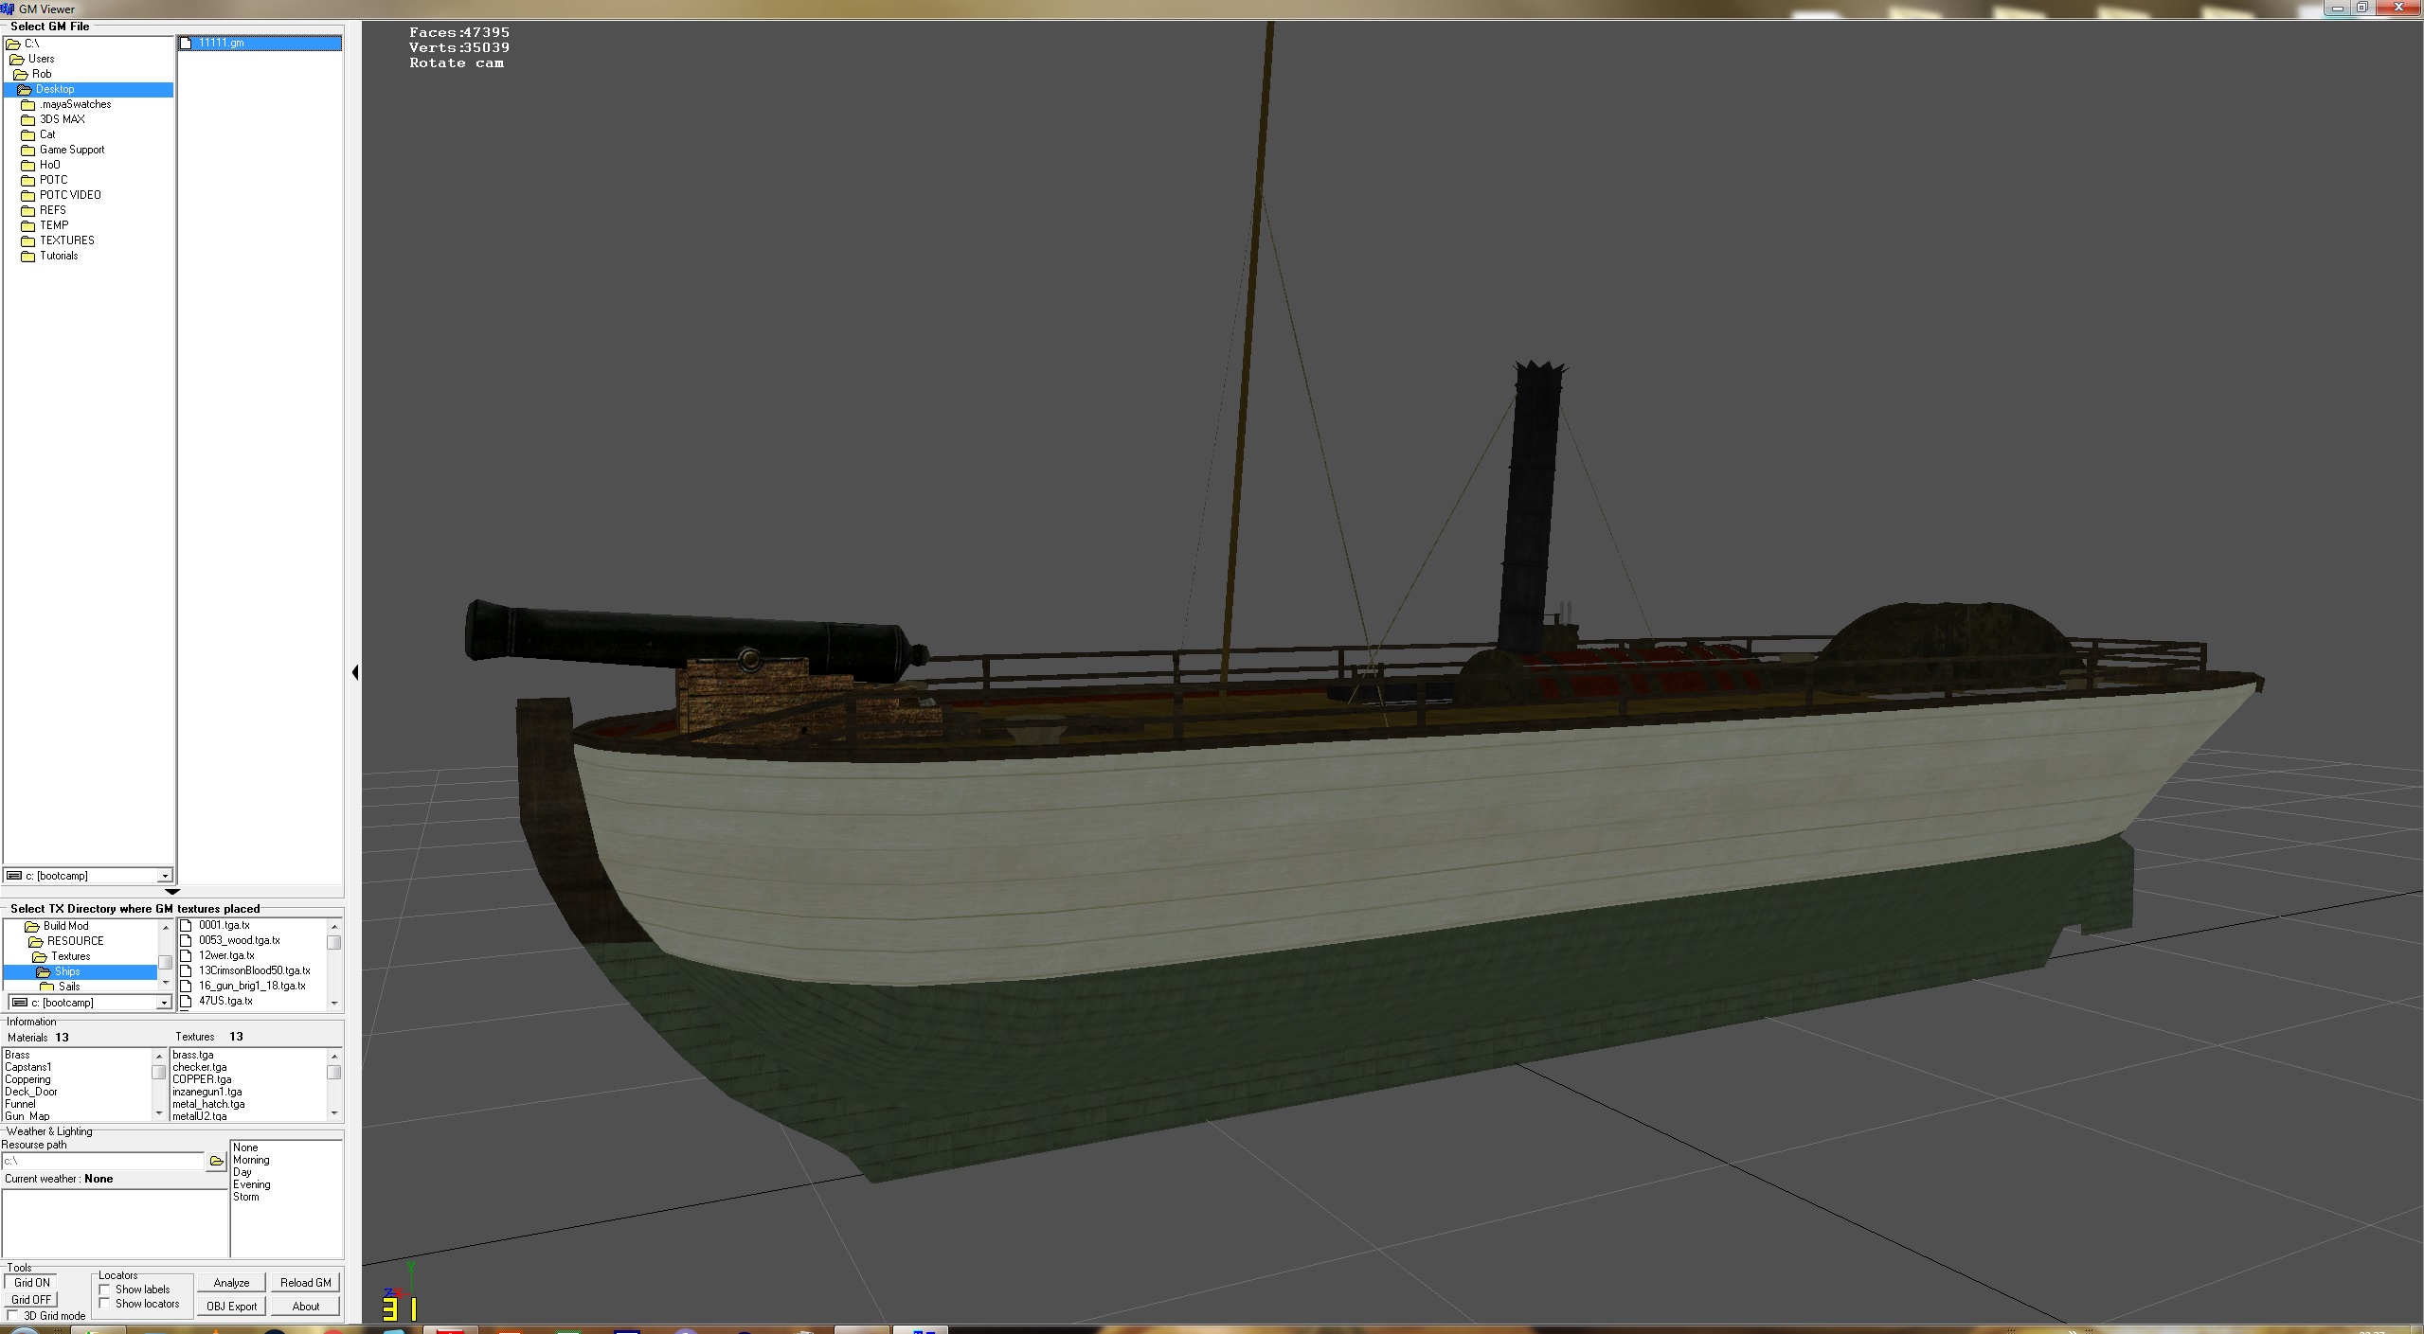Click the Build Mod folder icon
The width and height of the screenshot is (2424, 1334).
31,926
